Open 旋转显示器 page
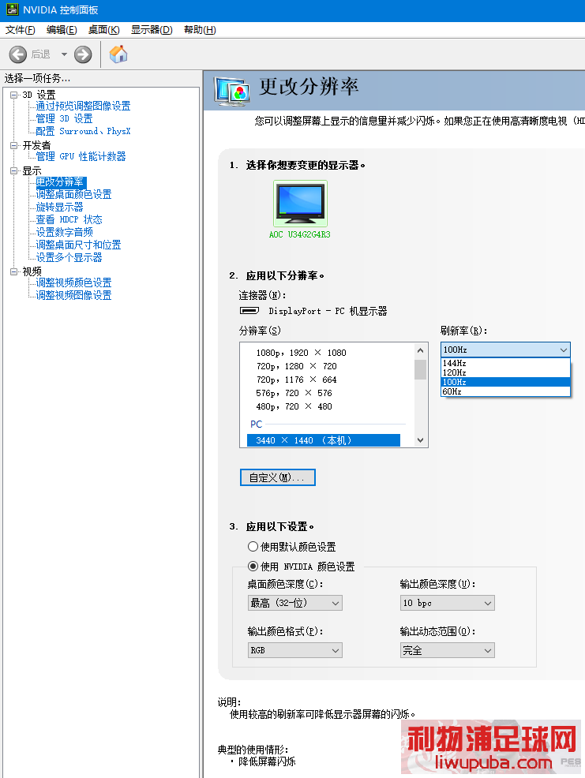 [59, 207]
